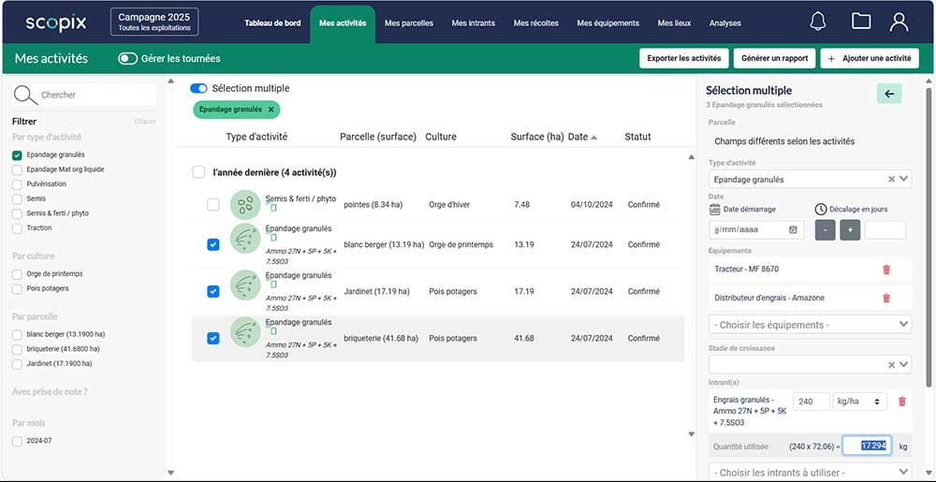Clear Stade de croissance field with X
Viewport: 936px width, 482px height.
tap(891, 364)
